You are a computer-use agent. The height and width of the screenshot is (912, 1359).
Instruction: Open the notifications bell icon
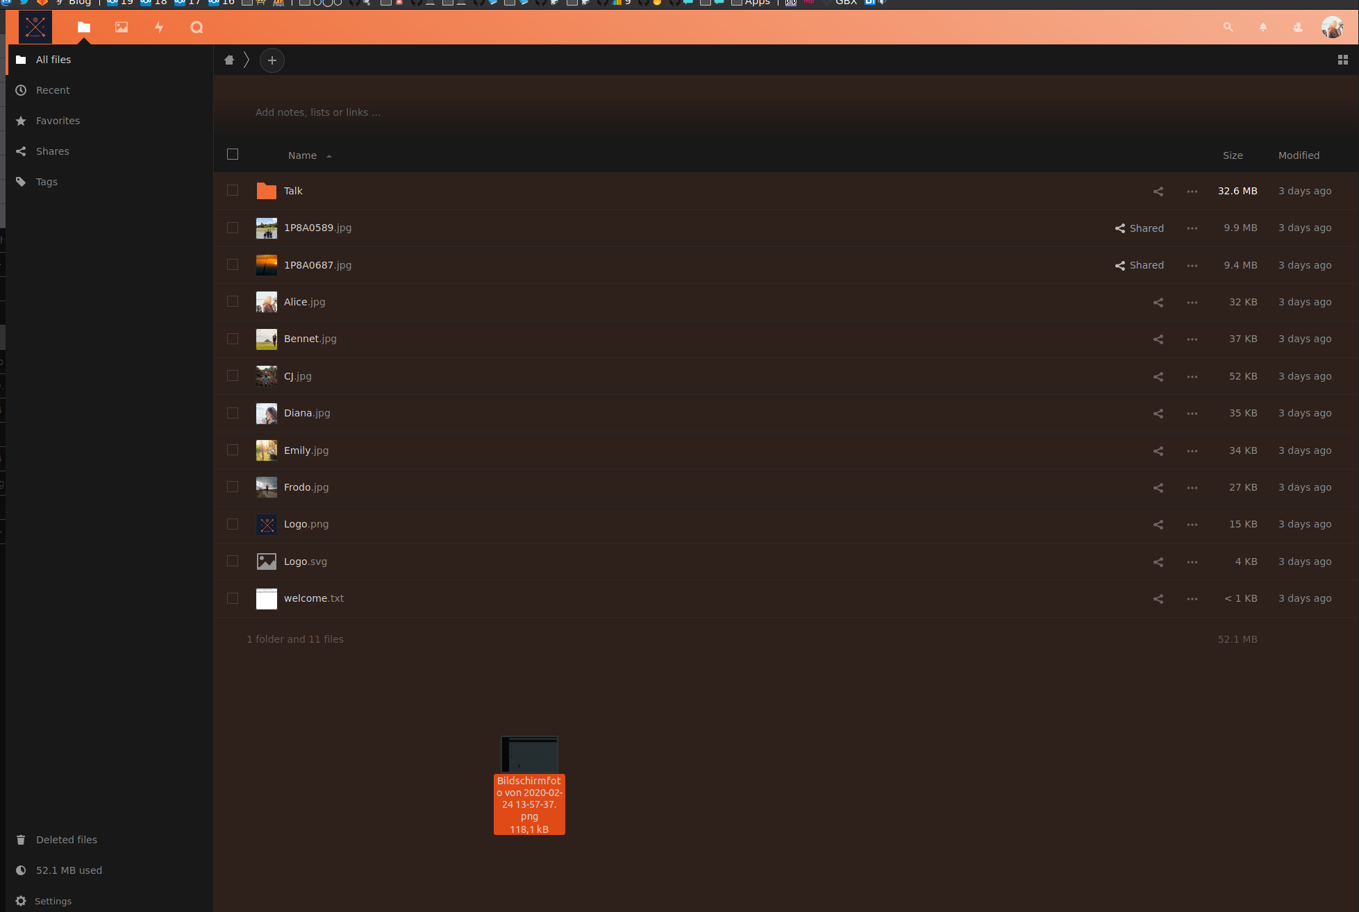1262,27
